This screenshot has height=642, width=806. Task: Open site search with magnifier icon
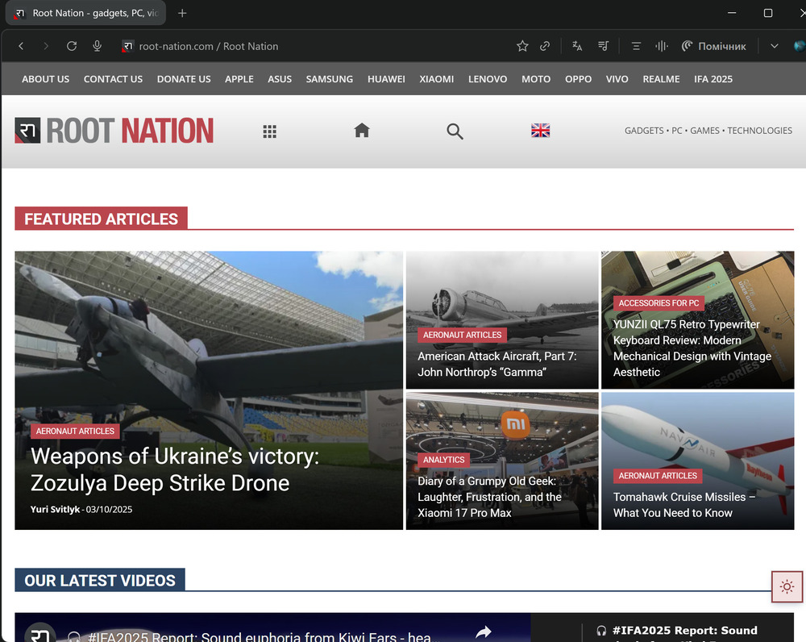pos(455,131)
